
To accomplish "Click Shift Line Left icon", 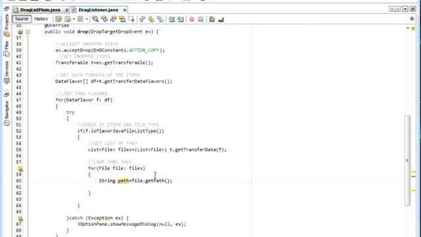I will pos(172,19).
